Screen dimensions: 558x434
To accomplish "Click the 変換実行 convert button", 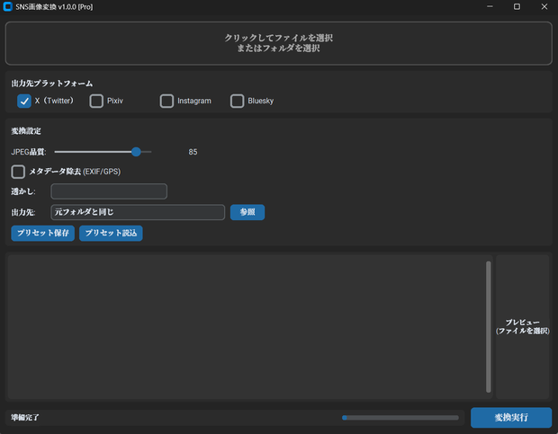I will (x=511, y=417).
